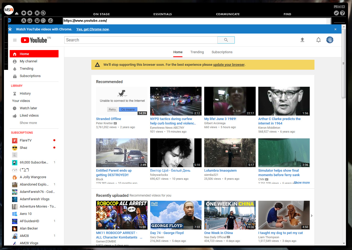352x250 pixels.
Task: Open the text size A icon
Action: (x=24, y=20)
